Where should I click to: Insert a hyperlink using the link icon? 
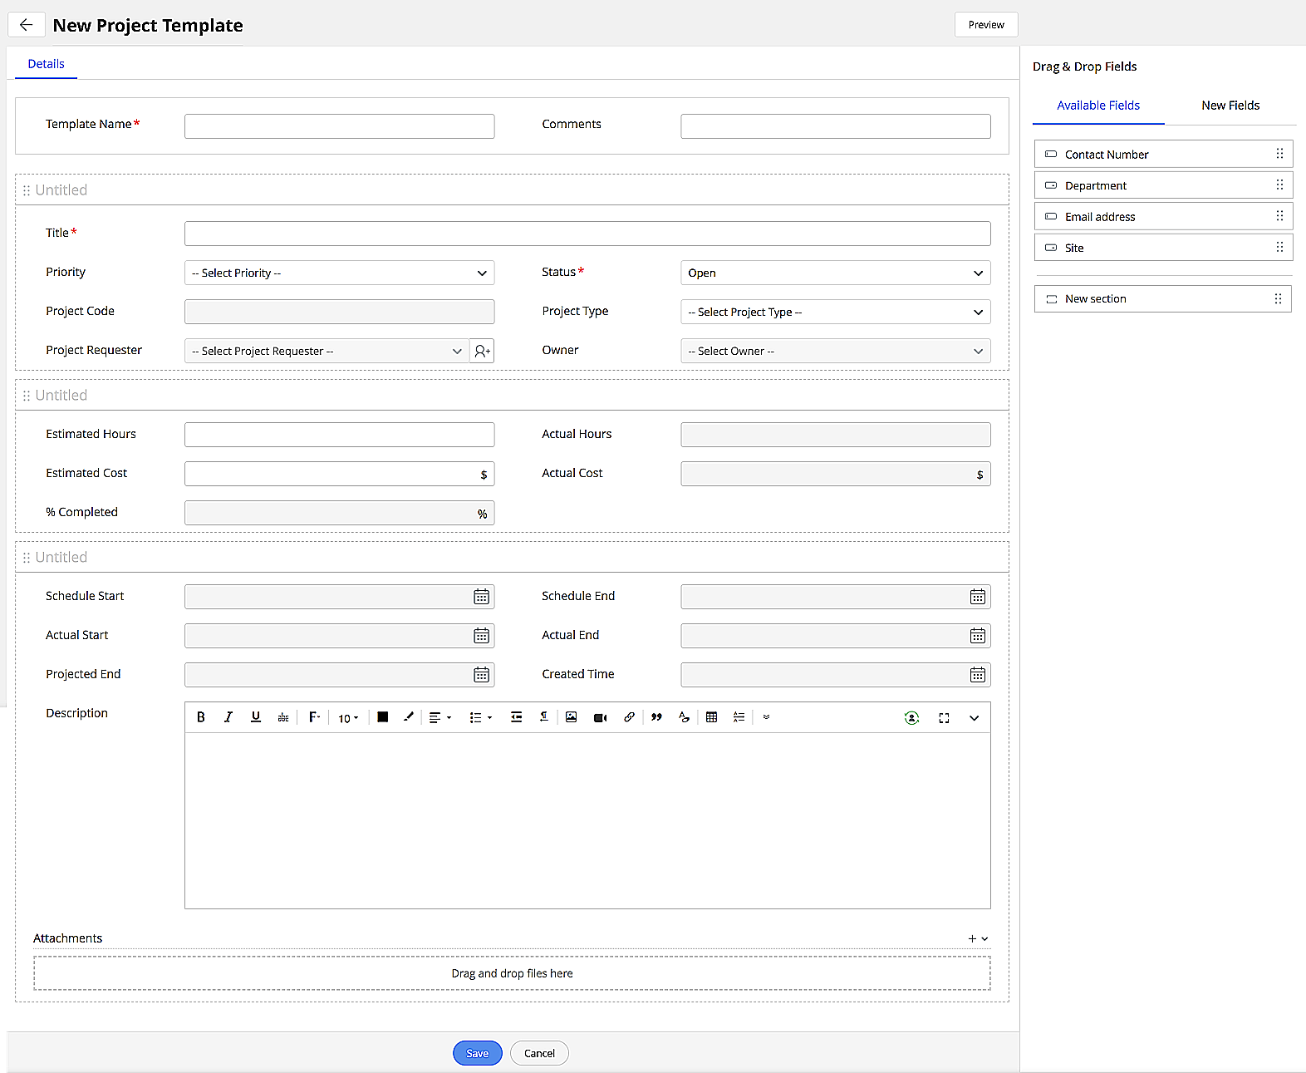pyautogui.click(x=629, y=717)
